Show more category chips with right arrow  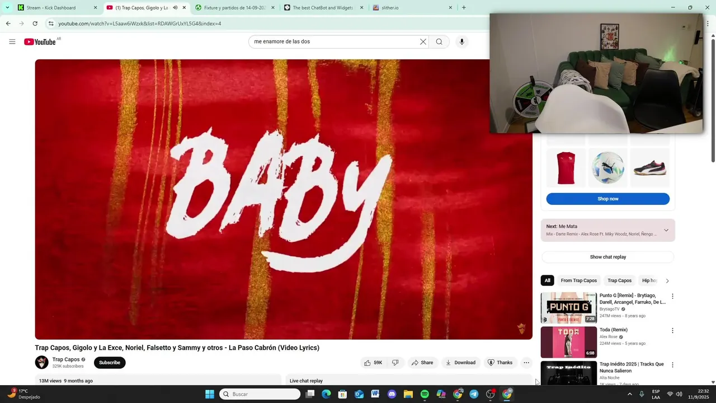click(x=667, y=281)
